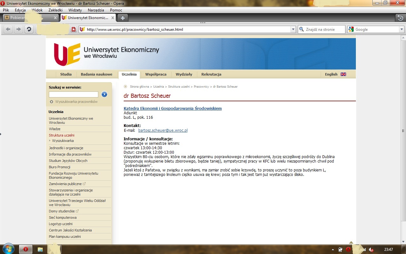Click the red star icon beside address bar
Screen dimensions: 406x254
(74, 30)
